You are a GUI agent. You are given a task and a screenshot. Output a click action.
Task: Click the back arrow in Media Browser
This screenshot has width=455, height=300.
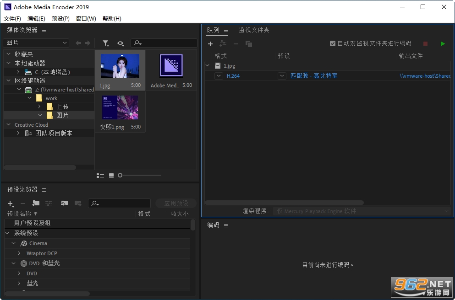tap(78, 43)
